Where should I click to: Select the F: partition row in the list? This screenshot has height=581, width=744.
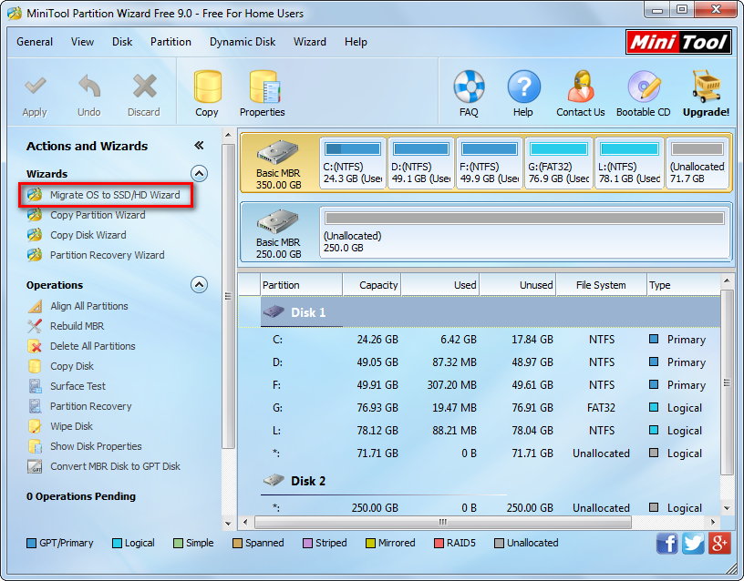click(479, 385)
